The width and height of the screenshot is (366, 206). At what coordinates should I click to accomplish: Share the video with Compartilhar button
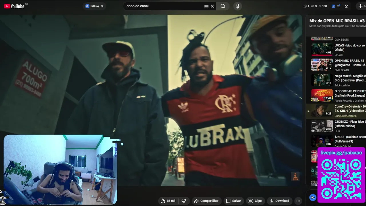pos(206,201)
